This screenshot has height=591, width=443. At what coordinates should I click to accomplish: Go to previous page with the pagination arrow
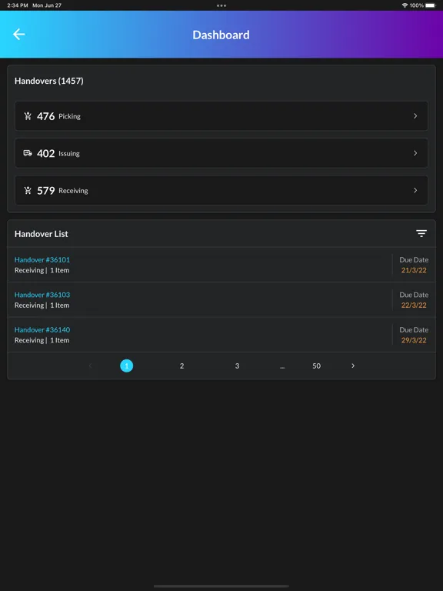click(x=90, y=366)
